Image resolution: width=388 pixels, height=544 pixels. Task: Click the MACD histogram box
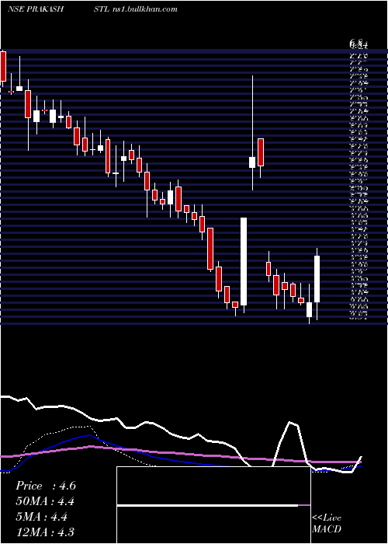[x=213, y=505]
